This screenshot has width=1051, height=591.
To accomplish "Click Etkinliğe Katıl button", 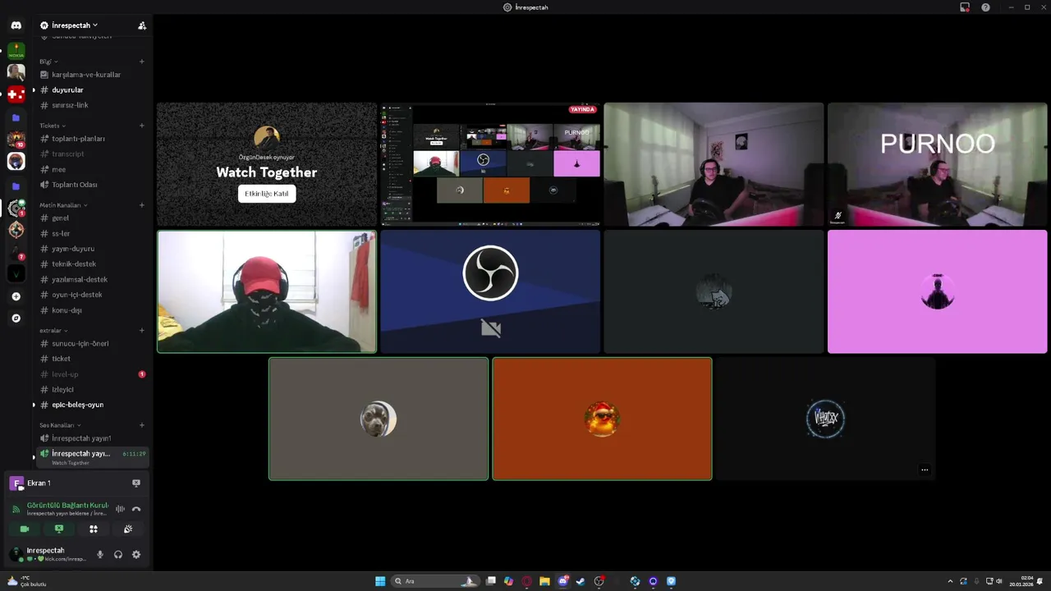I will [x=267, y=194].
